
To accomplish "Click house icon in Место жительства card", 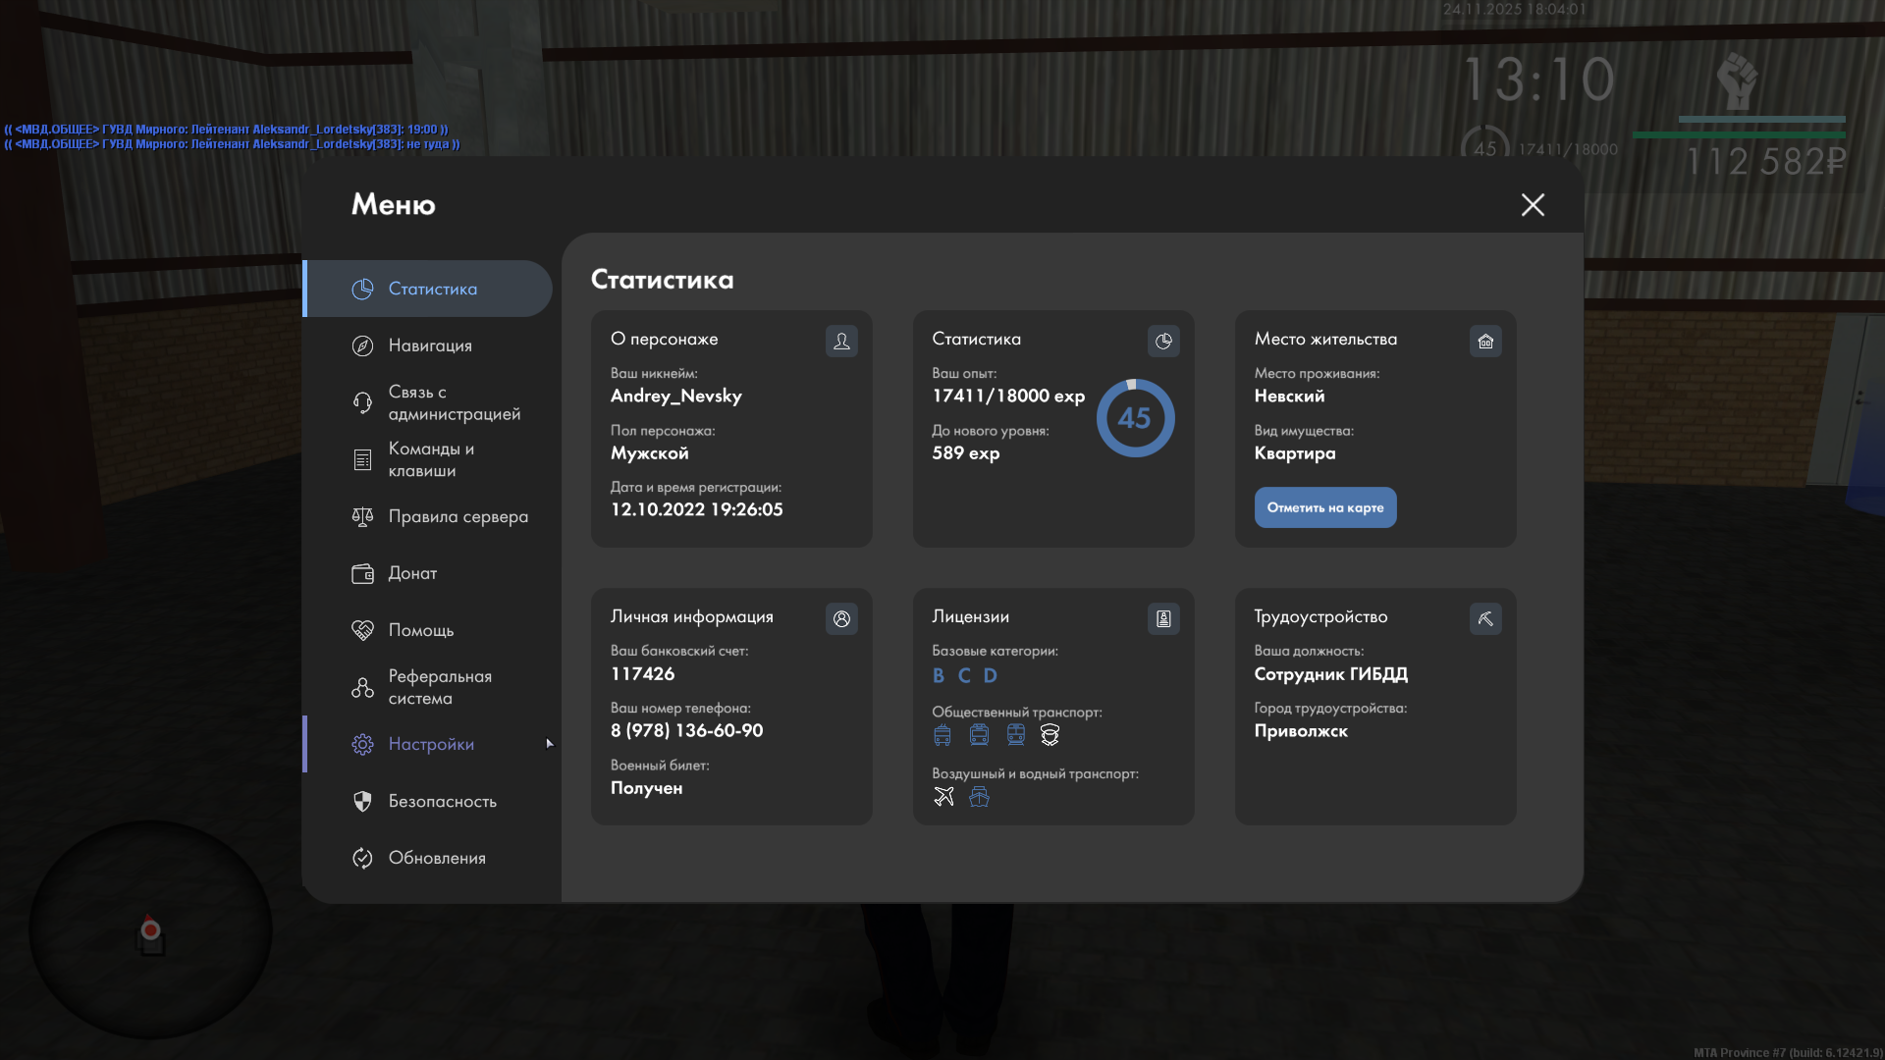I will coord(1485,341).
